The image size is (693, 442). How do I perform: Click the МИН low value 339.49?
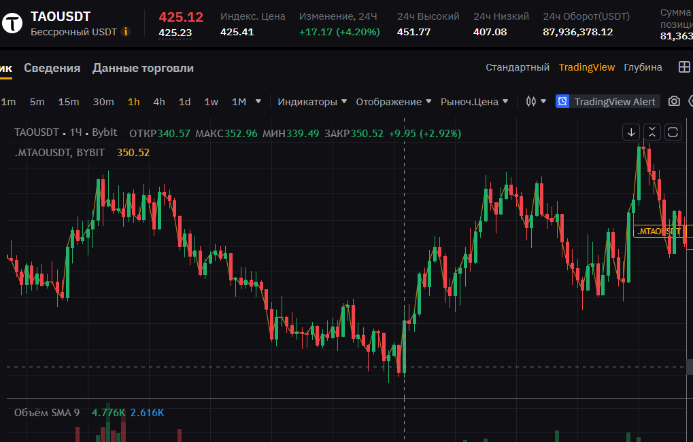(303, 133)
